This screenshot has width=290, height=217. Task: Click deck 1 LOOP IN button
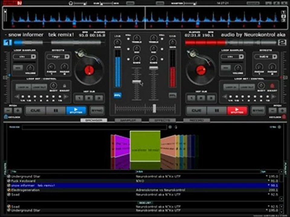pyautogui.click(x=23, y=87)
